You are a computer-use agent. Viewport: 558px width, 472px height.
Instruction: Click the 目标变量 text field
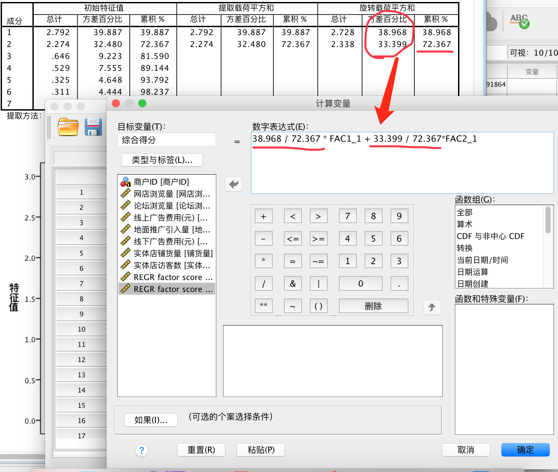pyautogui.click(x=167, y=140)
